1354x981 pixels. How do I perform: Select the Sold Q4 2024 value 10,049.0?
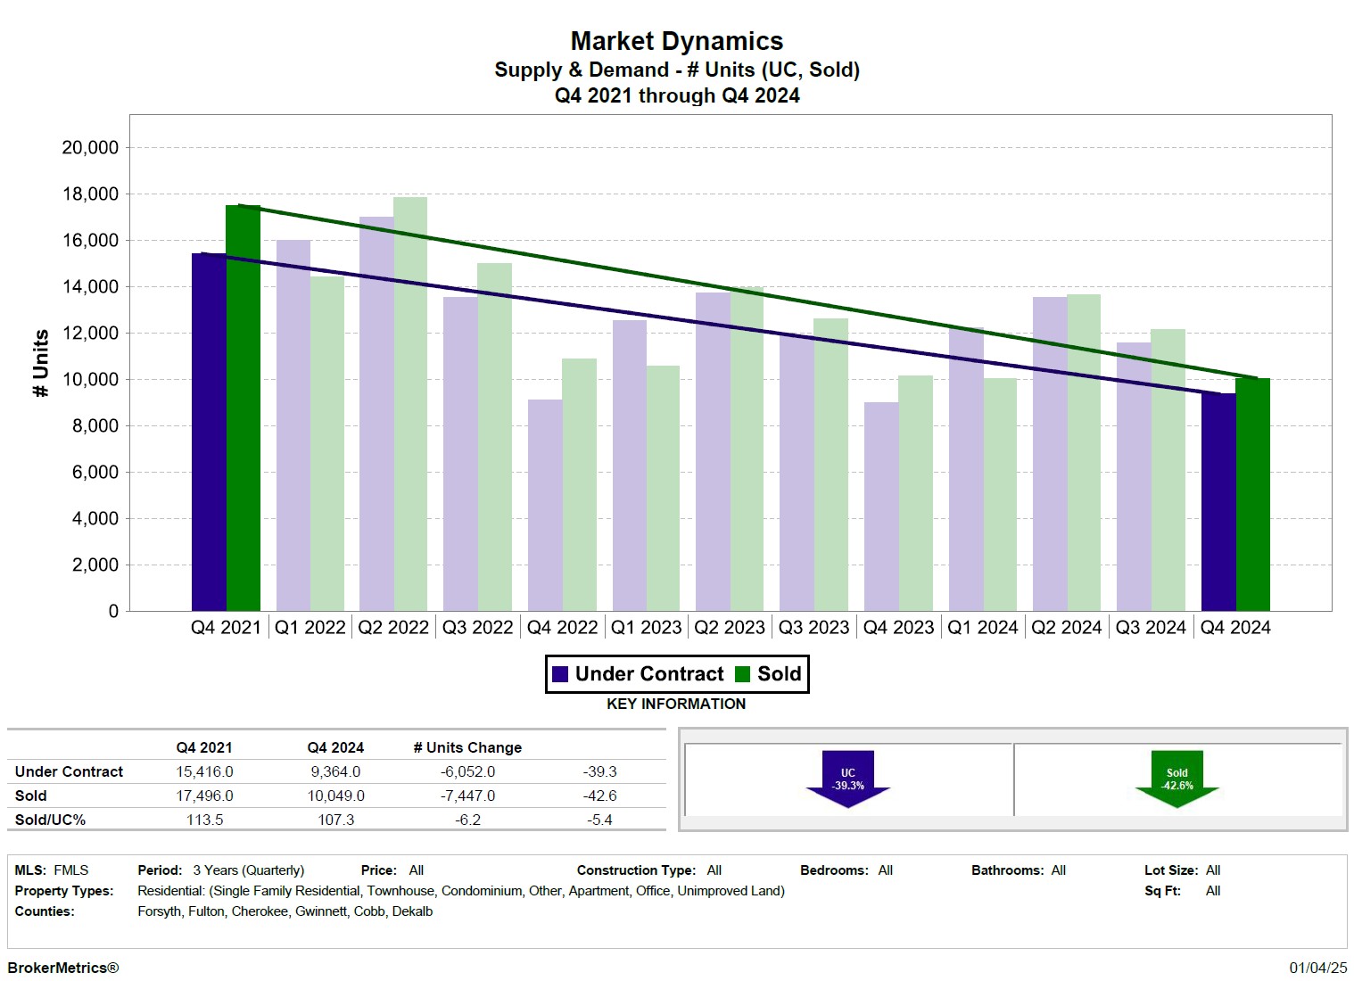click(x=335, y=796)
